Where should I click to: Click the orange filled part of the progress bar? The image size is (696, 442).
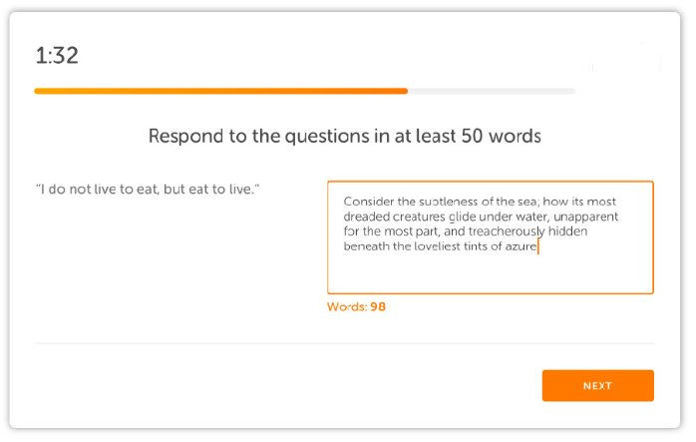[221, 91]
